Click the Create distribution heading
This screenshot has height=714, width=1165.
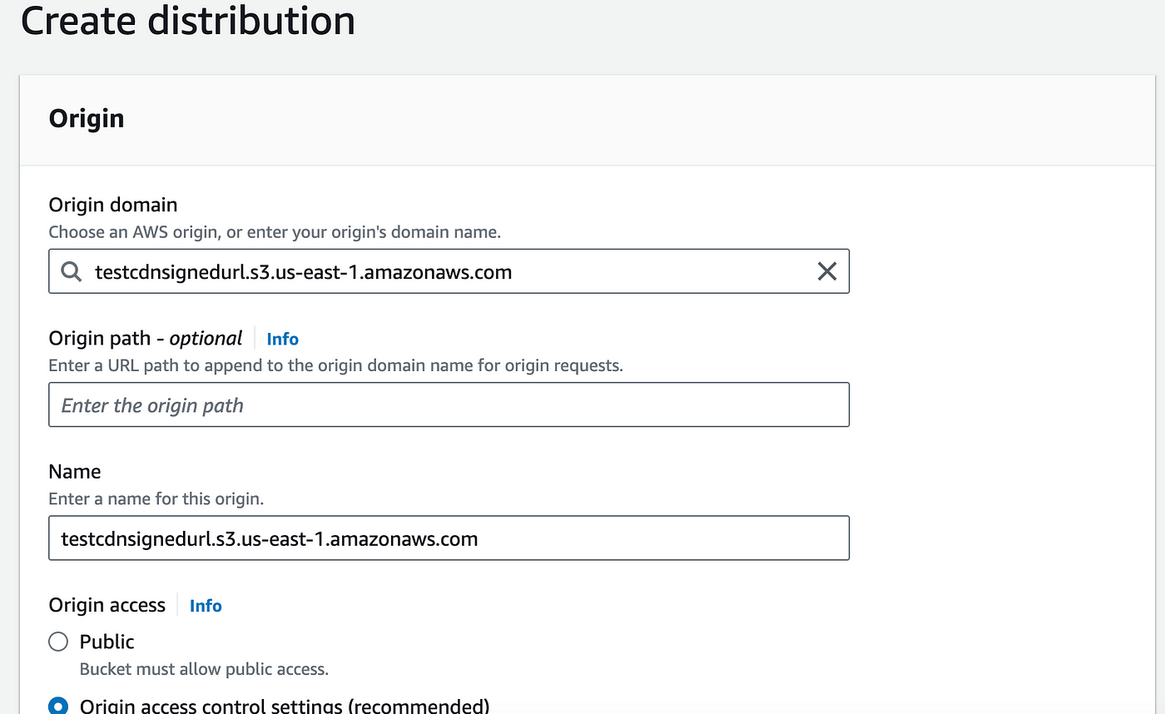188,20
